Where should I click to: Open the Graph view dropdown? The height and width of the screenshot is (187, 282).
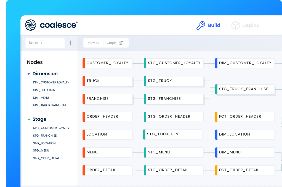click(116, 43)
